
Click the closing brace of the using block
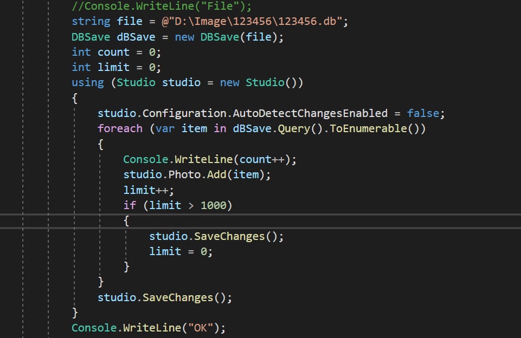tap(75, 313)
